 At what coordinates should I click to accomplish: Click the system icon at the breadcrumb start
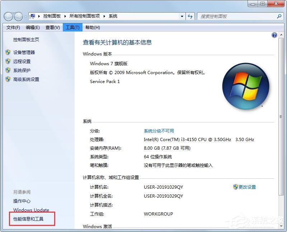point(32,16)
